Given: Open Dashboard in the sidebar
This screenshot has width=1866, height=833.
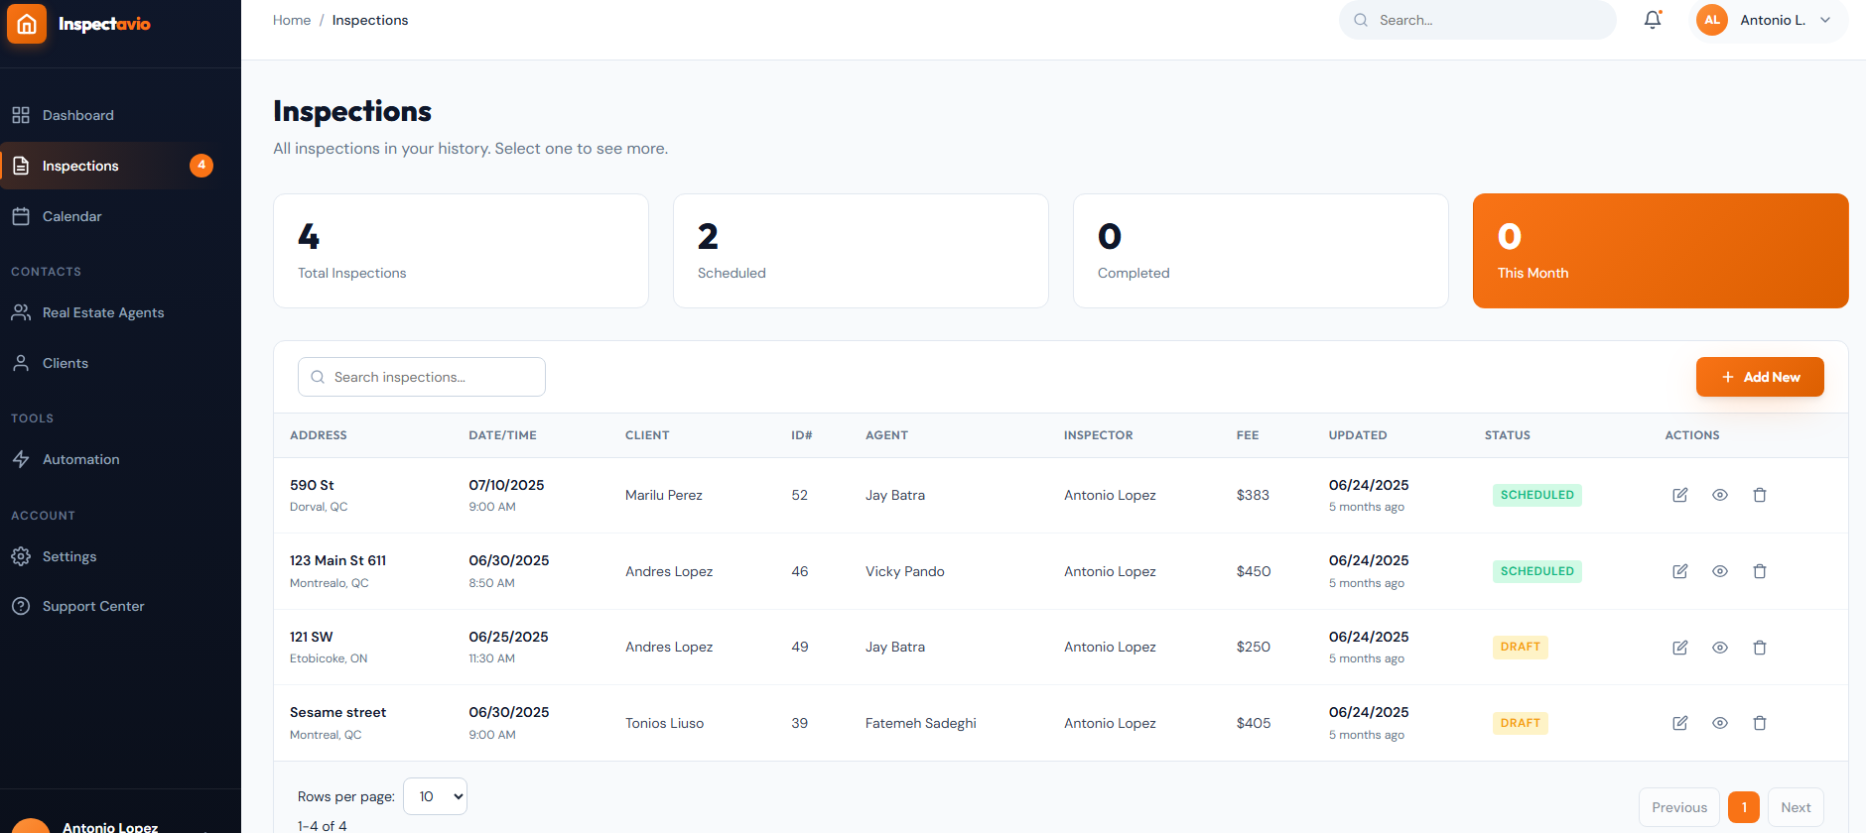Looking at the screenshot, I should [120, 115].
